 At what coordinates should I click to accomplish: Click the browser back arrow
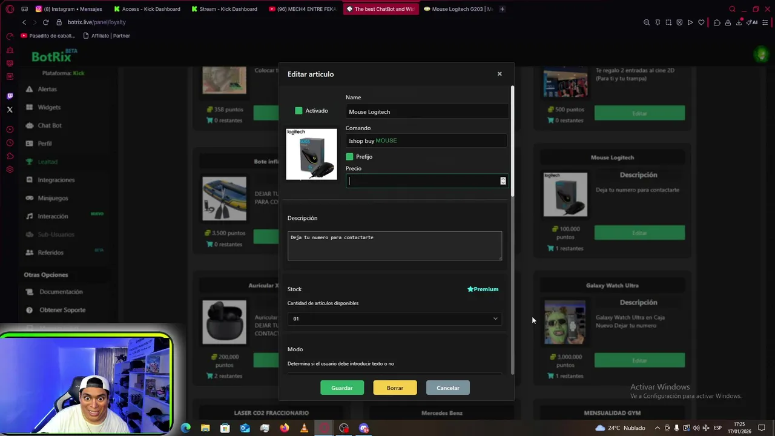[24, 22]
